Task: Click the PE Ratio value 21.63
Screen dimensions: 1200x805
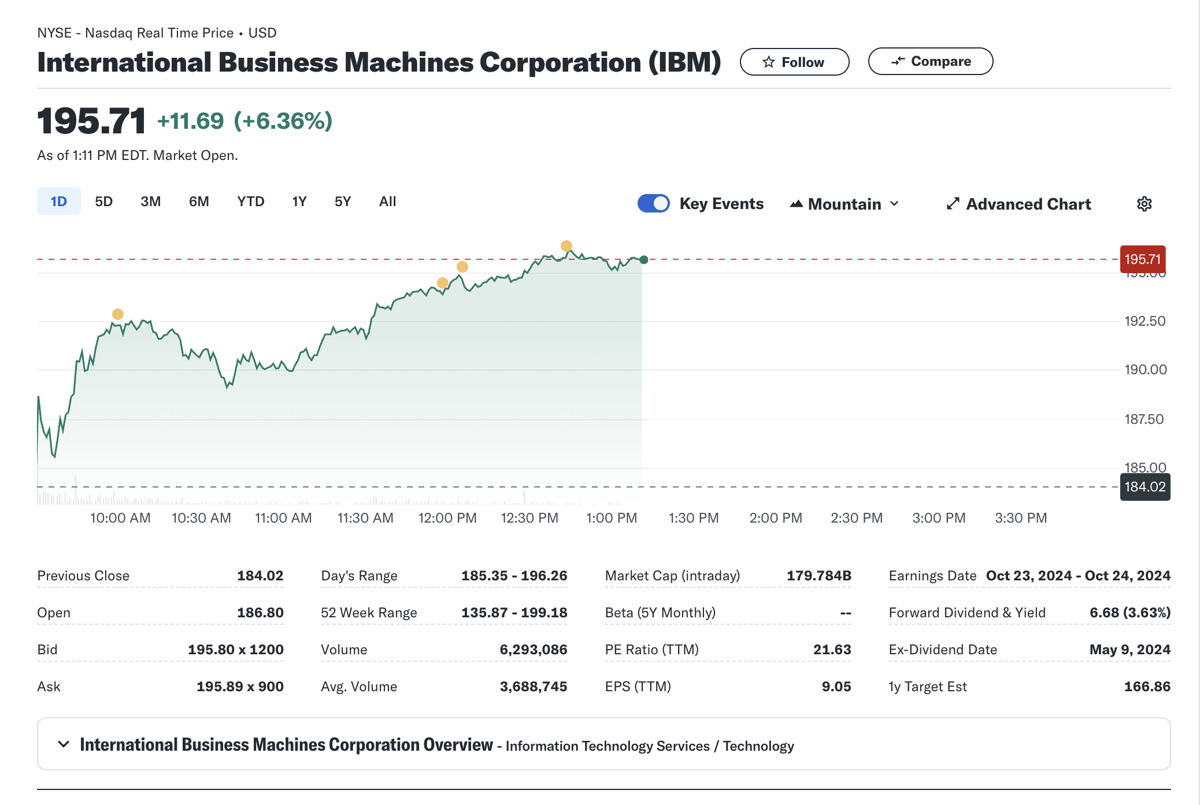Action: [832, 650]
